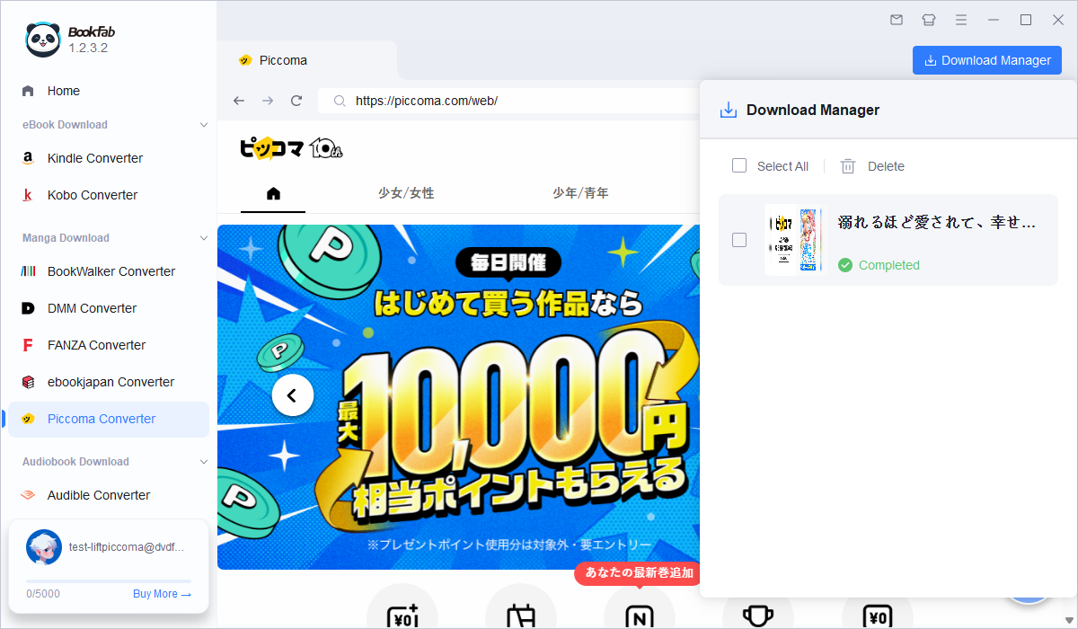1078x629 pixels.
Task: Click the Download Manager panel header icon
Action: (729, 110)
